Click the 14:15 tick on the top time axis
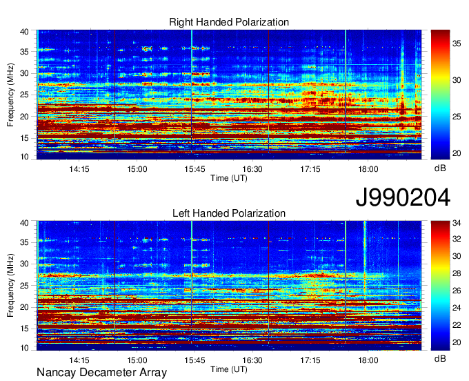 point(79,169)
